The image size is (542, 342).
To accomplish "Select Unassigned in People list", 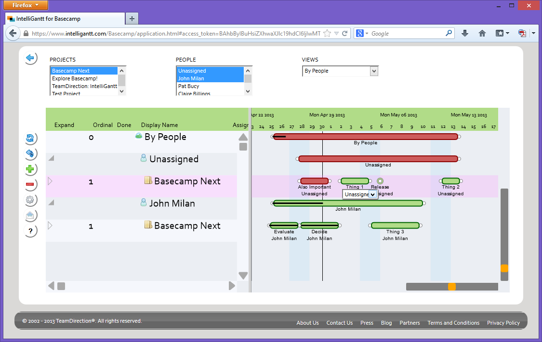I will [210, 71].
